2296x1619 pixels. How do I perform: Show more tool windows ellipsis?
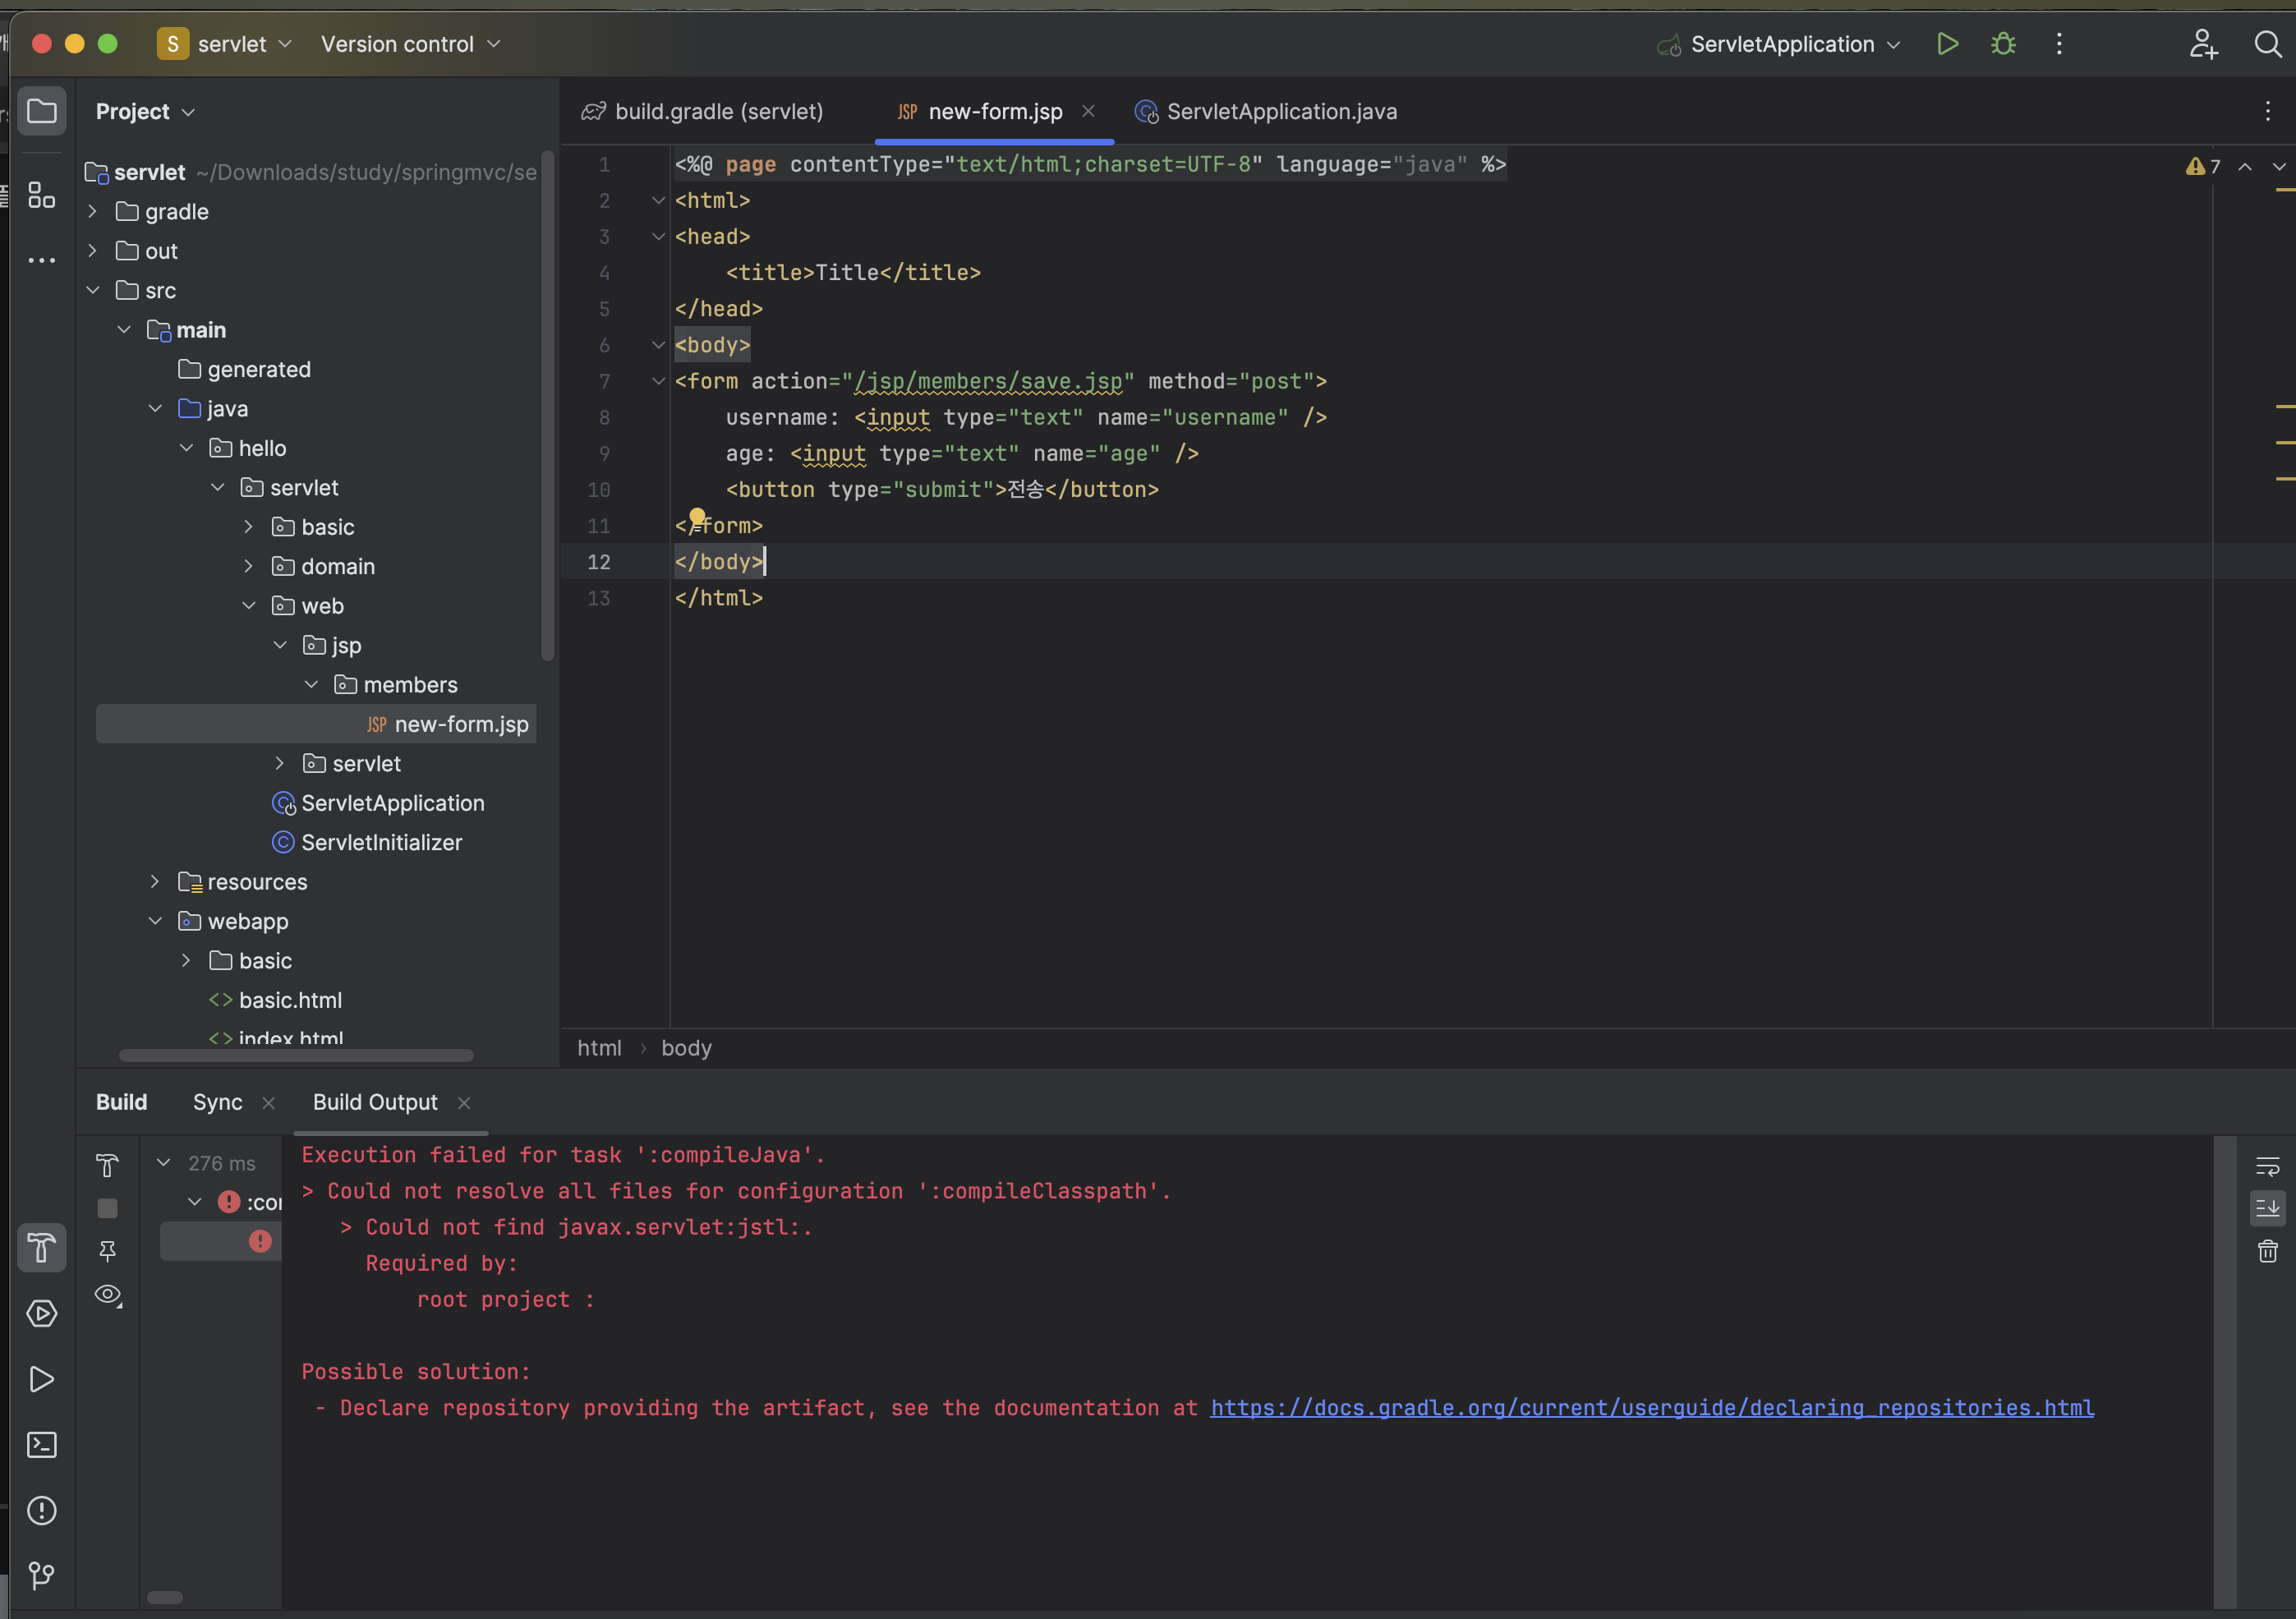41,260
